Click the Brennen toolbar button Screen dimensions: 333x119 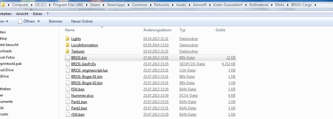pyautogui.click(x=55, y=21)
